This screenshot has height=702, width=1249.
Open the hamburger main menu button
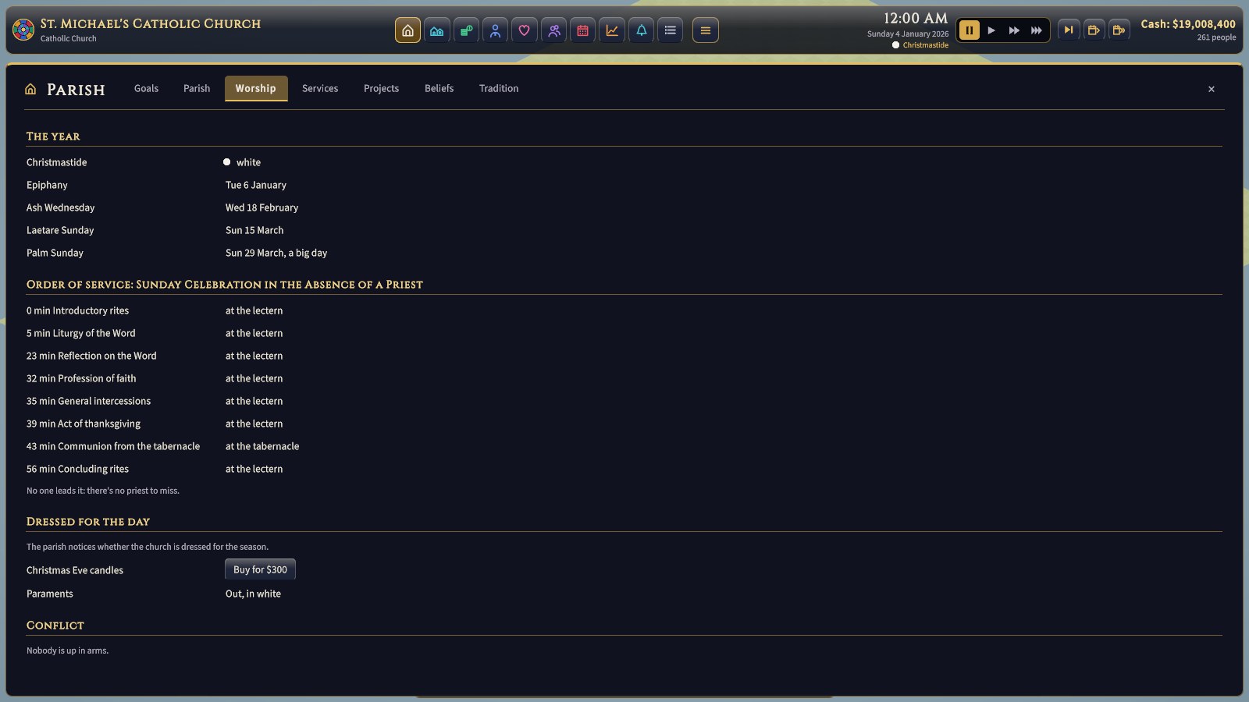(706, 30)
